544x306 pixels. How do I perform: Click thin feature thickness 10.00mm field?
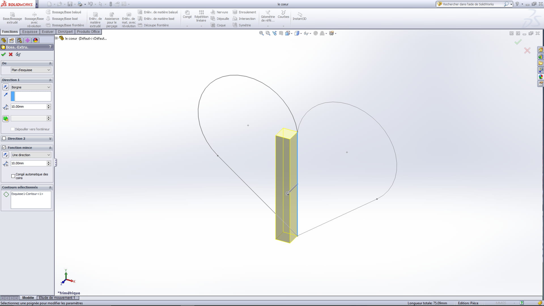(x=28, y=163)
